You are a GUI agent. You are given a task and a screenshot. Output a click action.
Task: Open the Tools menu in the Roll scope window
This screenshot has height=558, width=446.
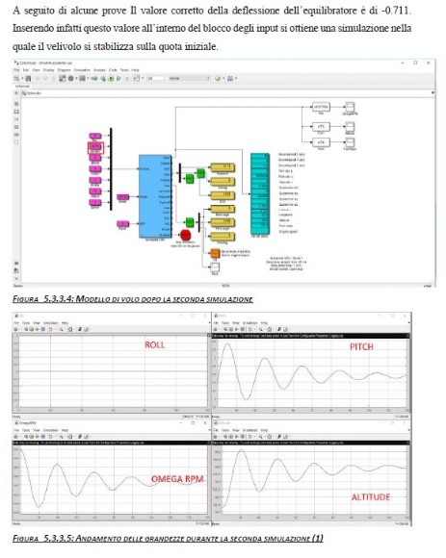[x=26, y=322]
